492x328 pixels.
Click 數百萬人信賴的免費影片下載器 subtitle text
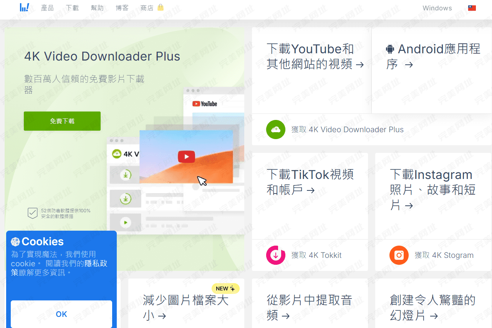tap(84, 84)
